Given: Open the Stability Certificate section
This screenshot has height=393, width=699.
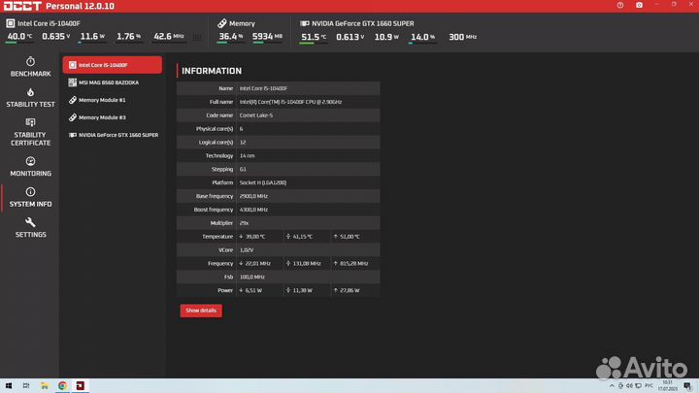Looking at the screenshot, I should click(x=30, y=132).
